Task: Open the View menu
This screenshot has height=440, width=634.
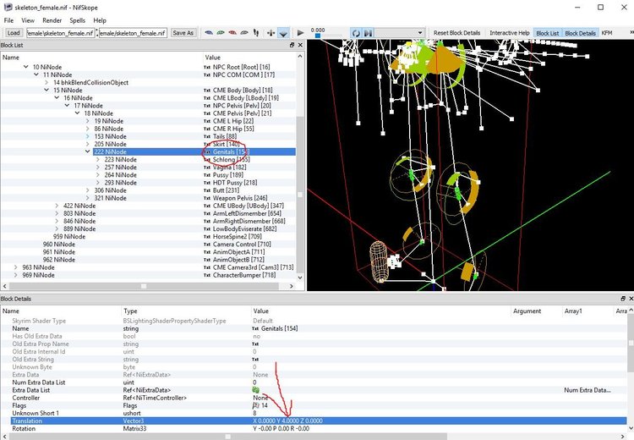Action: pyautogui.click(x=28, y=20)
